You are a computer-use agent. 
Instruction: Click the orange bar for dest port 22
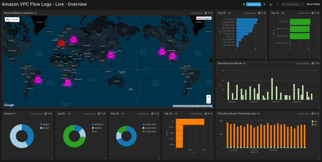tap(190, 122)
